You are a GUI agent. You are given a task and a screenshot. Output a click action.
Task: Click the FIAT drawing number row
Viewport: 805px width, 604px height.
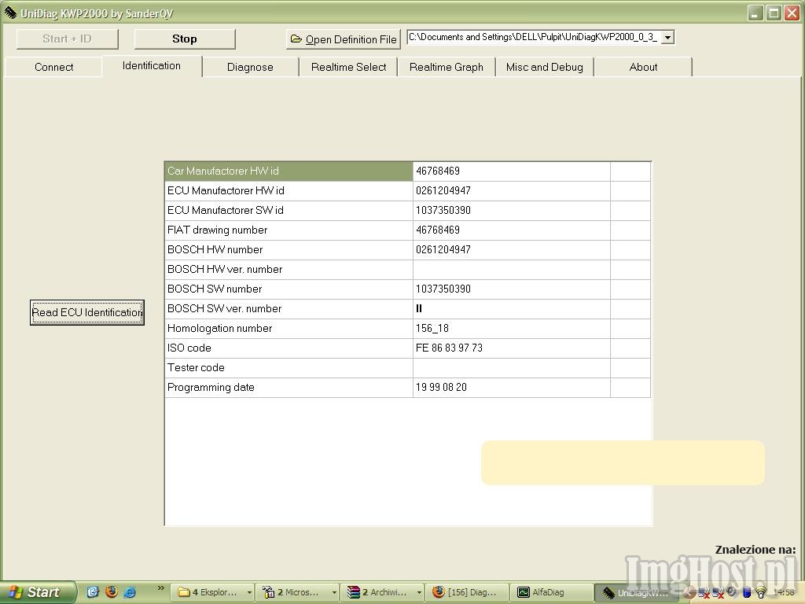click(408, 230)
